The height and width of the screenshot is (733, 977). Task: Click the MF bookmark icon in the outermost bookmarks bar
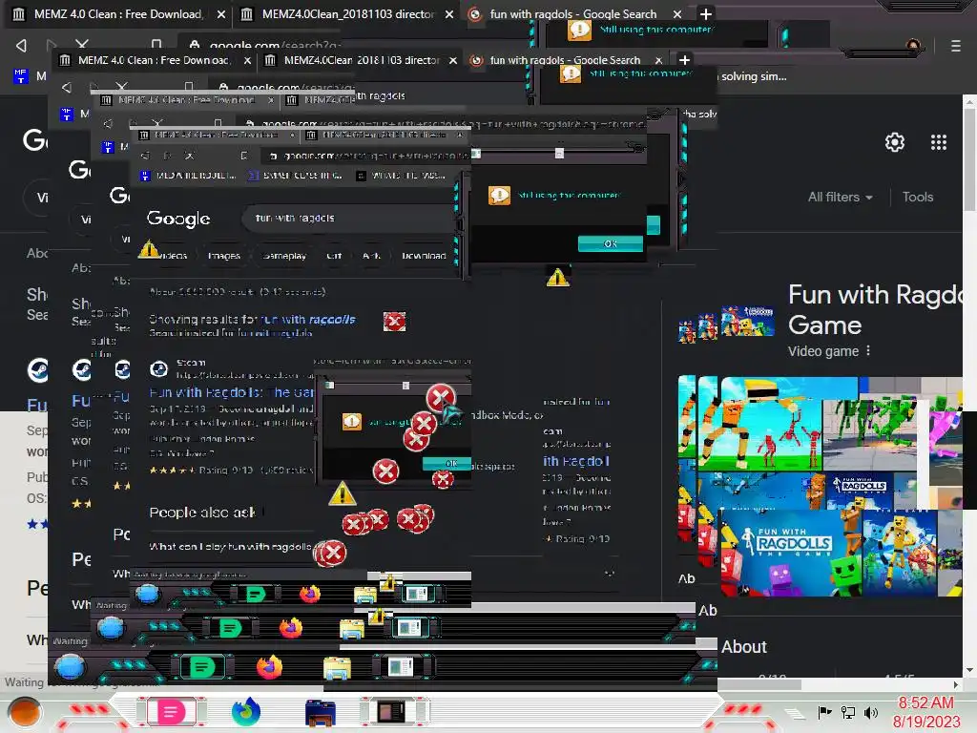coord(21,76)
